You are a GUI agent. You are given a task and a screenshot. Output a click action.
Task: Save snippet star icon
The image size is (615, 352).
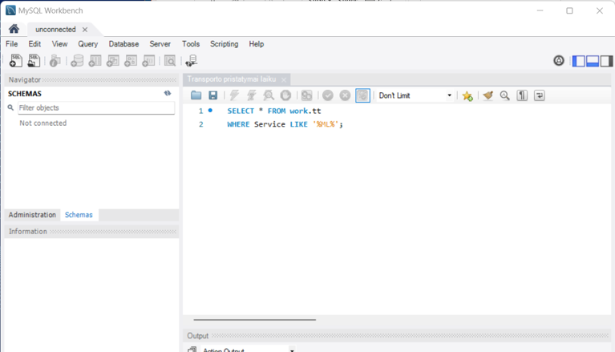pyautogui.click(x=467, y=95)
